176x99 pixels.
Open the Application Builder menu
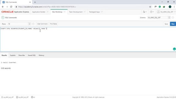coord(39,12)
